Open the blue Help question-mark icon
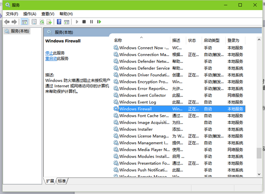Image resolution: width=265 pixels, height=194 pixels. coord(59,22)
